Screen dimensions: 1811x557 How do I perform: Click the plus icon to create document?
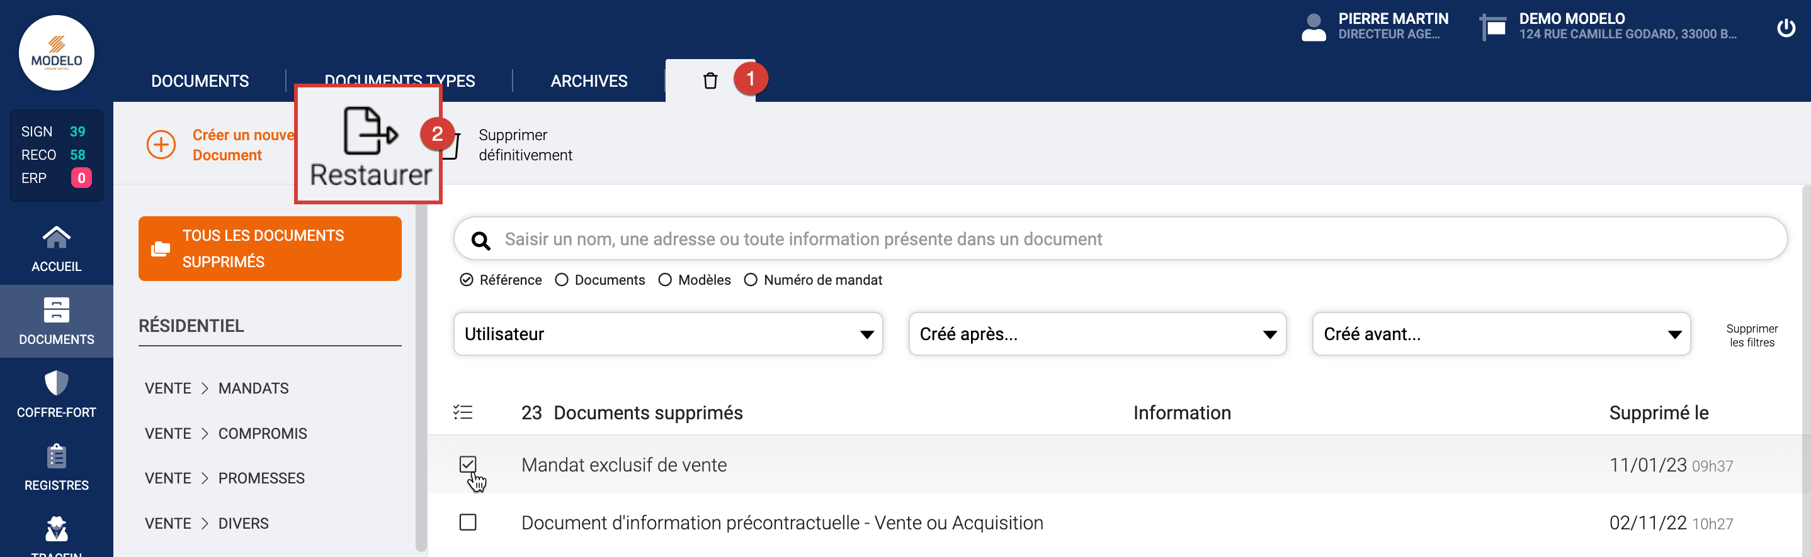tap(161, 145)
